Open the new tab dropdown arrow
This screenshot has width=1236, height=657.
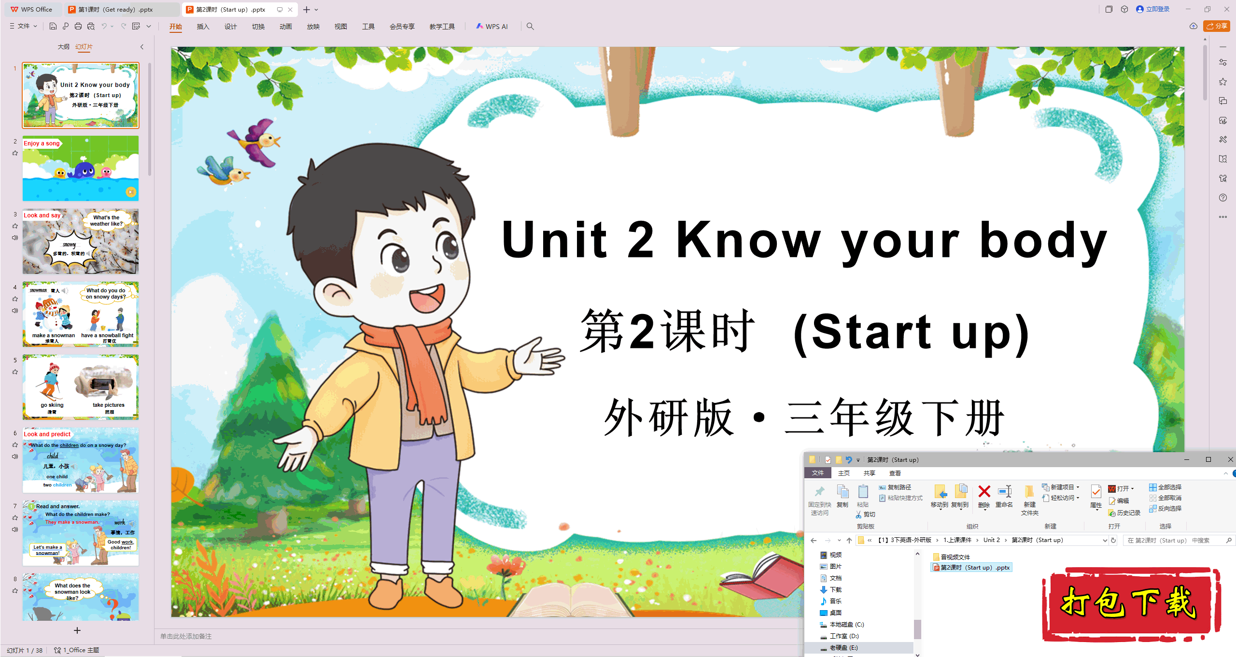(316, 10)
